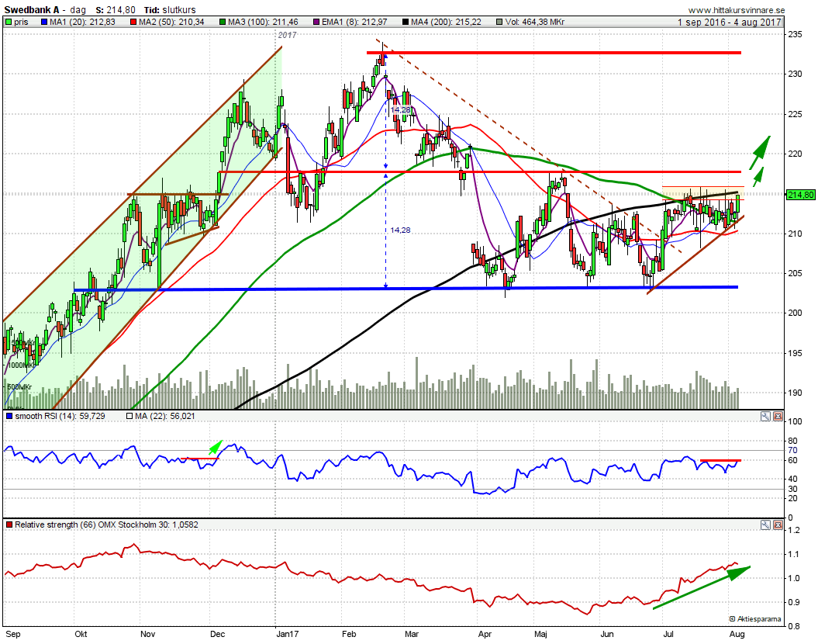818x644 pixels.
Task: Click the blue 70 RSI axis label
Action: [792, 450]
